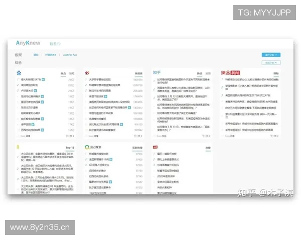Select the underlined tab in 知乎 card

200,73
